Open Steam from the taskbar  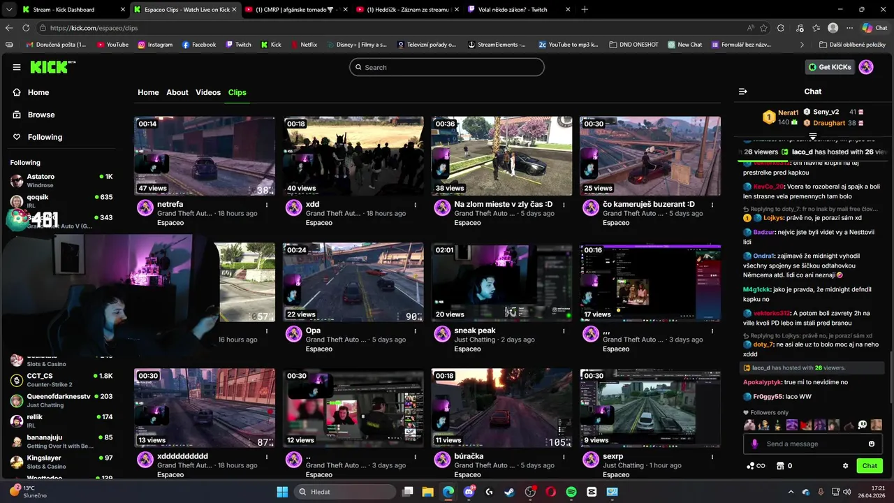[510, 492]
